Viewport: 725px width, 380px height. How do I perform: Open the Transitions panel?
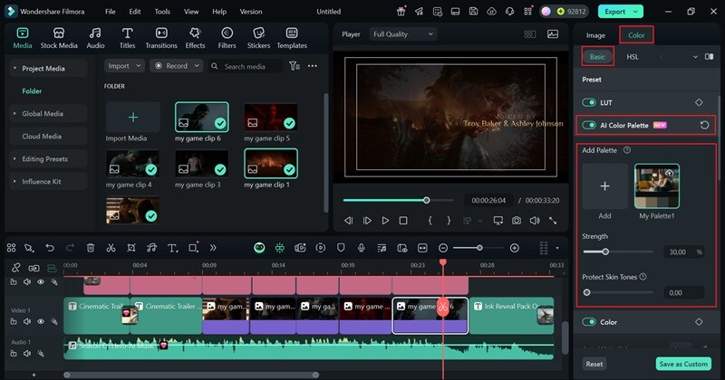[161, 38]
